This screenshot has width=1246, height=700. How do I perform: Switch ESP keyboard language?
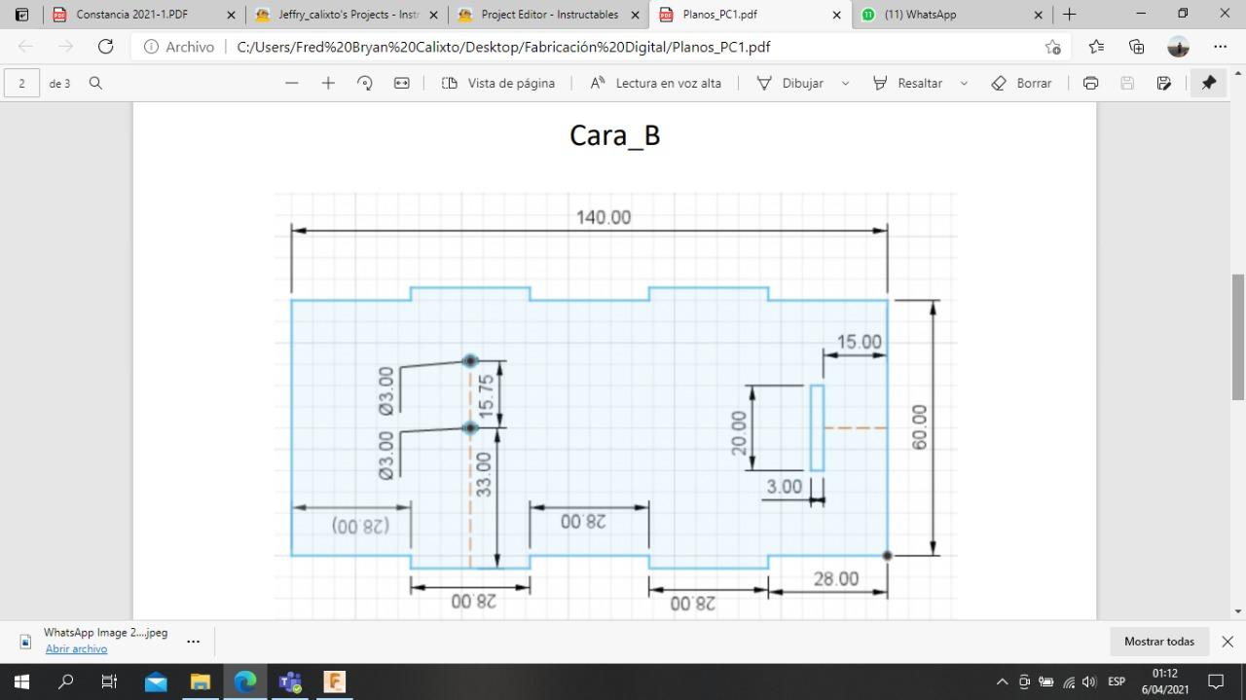(1117, 682)
